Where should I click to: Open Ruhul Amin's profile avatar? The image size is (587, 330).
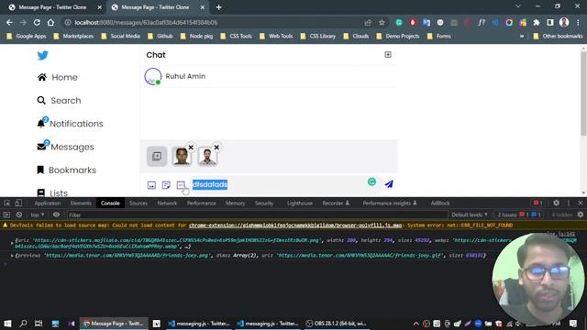[x=153, y=76]
